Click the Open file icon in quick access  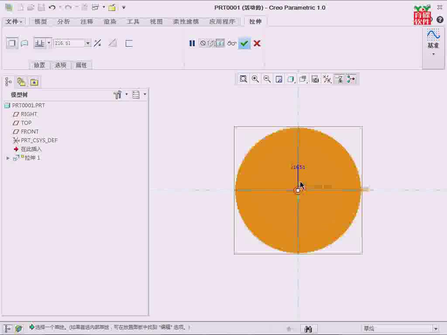click(31, 8)
